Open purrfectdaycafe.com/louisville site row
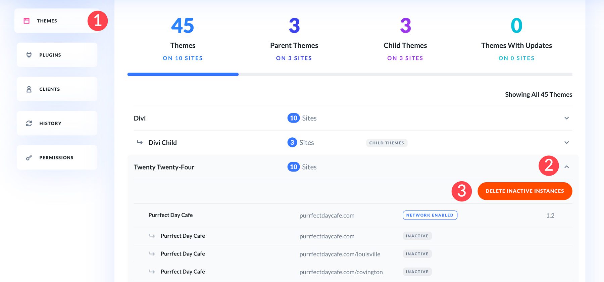Viewport: 604px width, 282px height. 340,254
